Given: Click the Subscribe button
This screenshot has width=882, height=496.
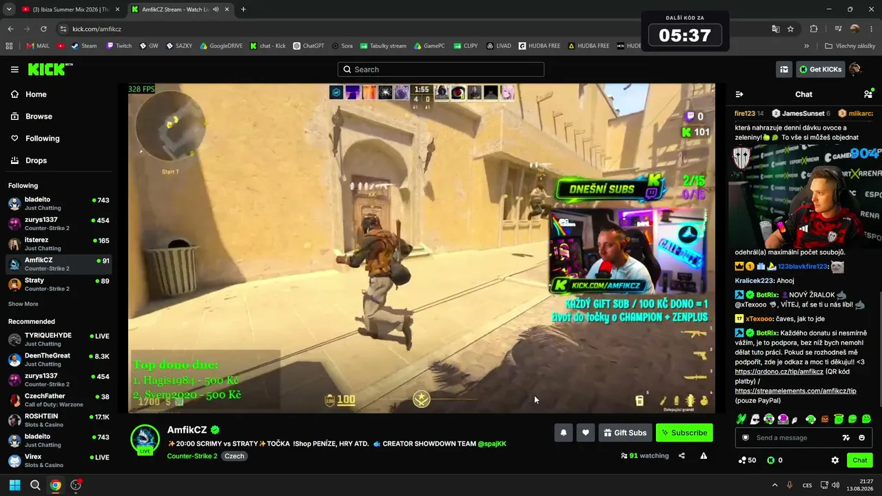Looking at the screenshot, I should (x=684, y=433).
